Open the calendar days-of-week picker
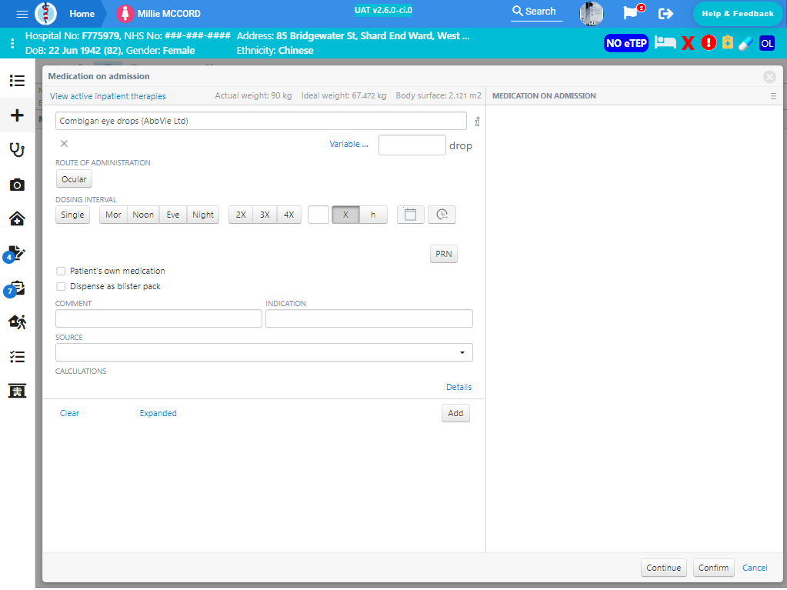787x590 pixels. click(411, 215)
